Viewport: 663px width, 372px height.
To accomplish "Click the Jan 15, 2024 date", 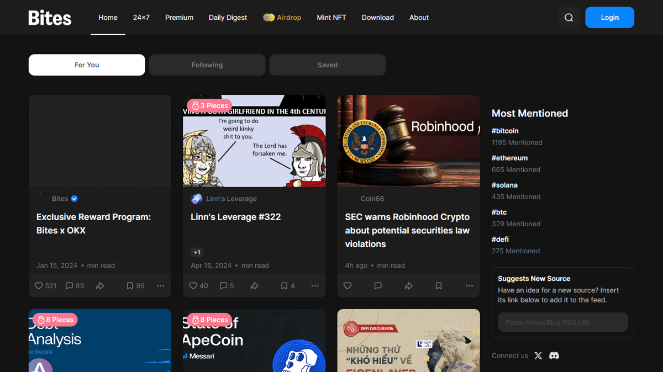I will coord(57,265).
